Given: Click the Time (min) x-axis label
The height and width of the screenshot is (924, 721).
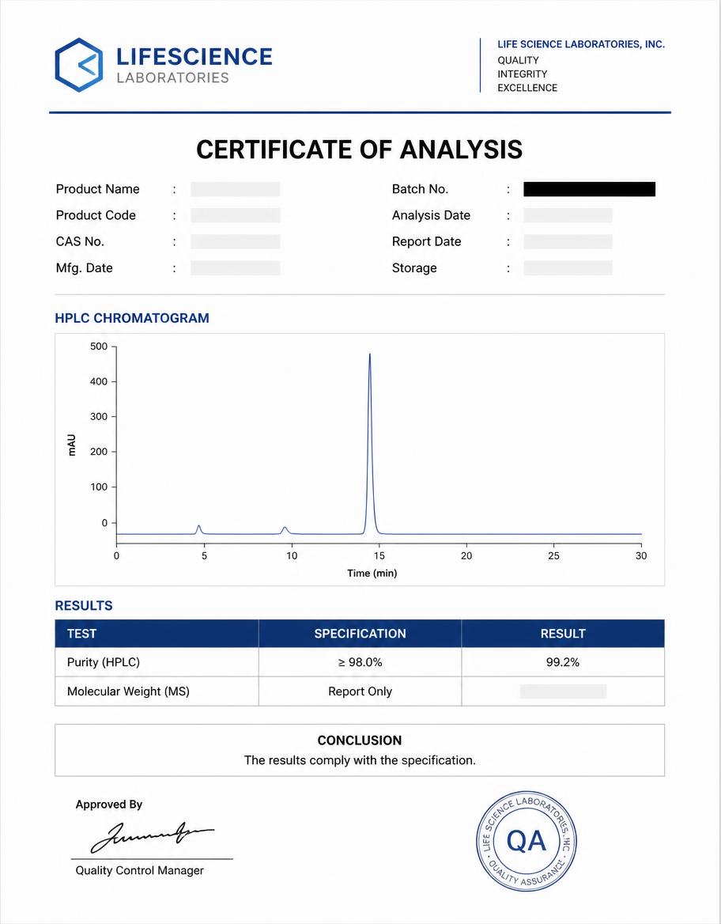Looking at the screenshot, I should point(372,573).
